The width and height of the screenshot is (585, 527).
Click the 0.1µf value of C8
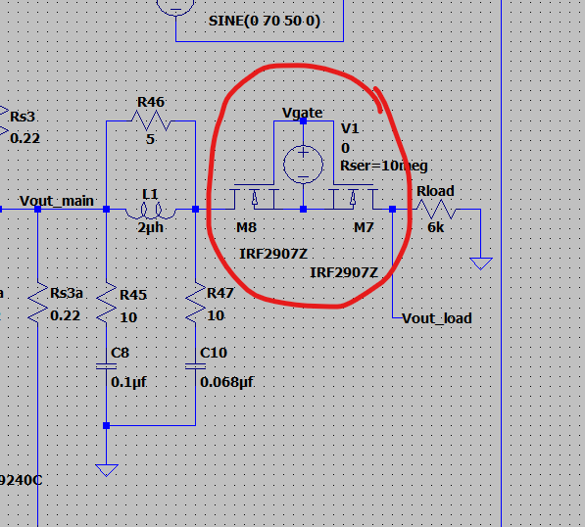(128, 382)
